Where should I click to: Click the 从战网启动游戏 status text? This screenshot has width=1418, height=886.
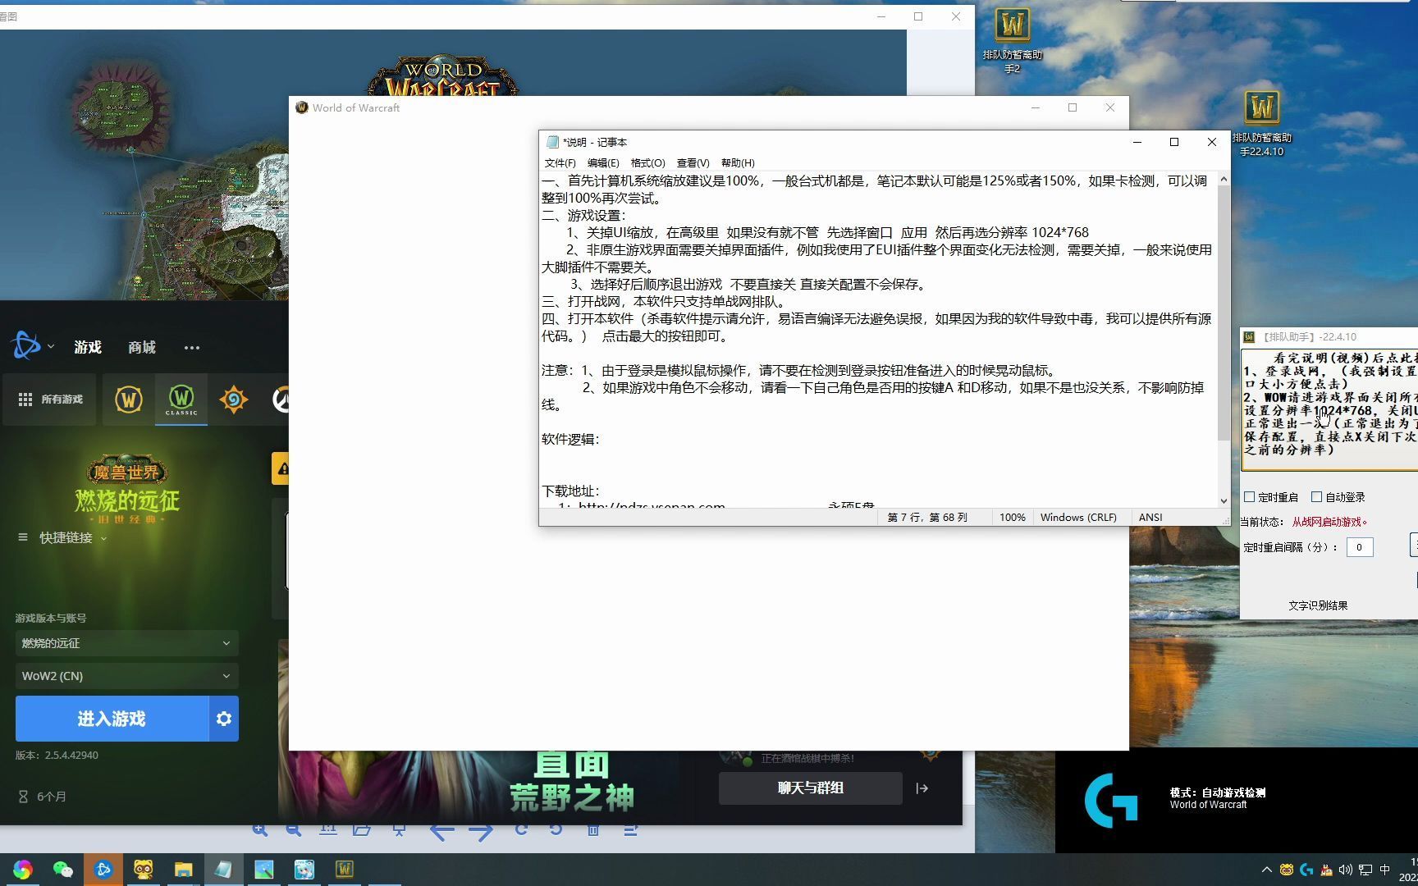(x=1329, y=522)
